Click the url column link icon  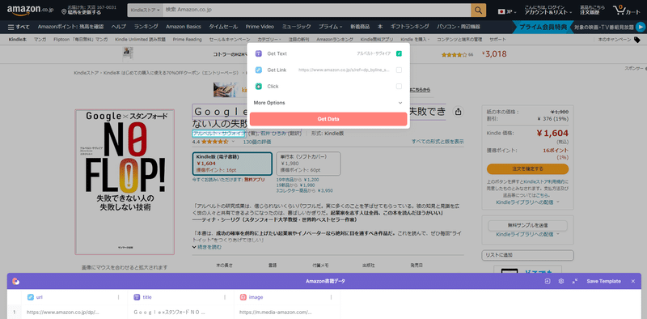[x=31, y=297]
